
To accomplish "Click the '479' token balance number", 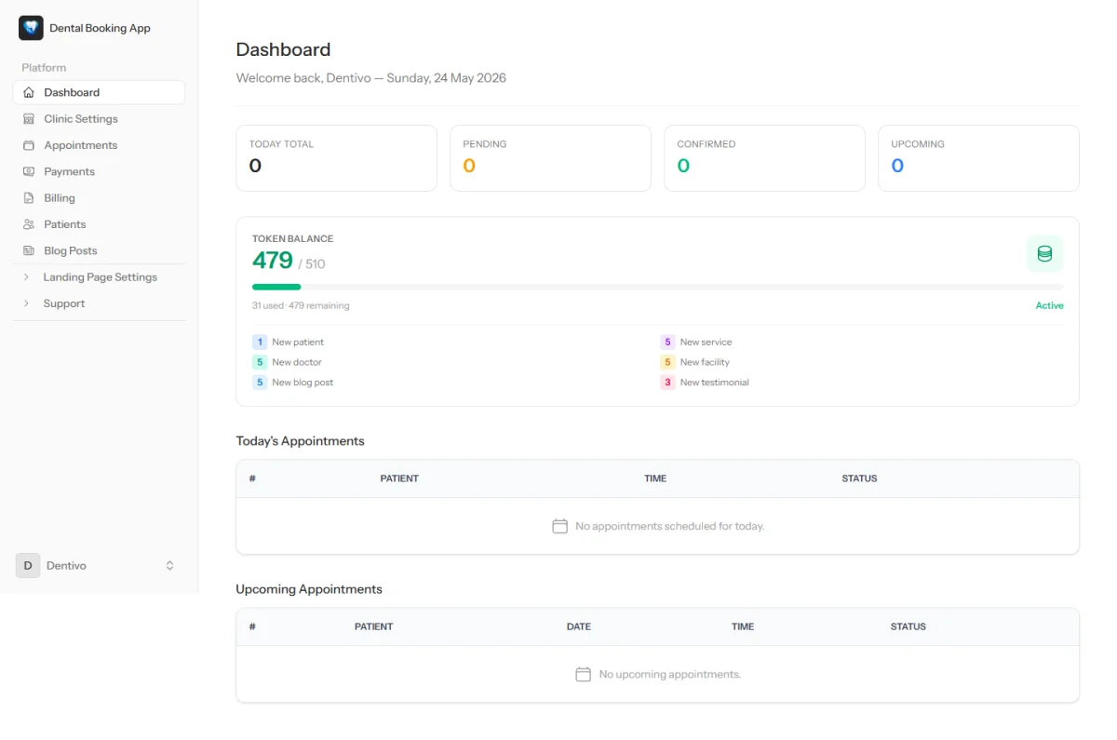I will coord(273,261).
